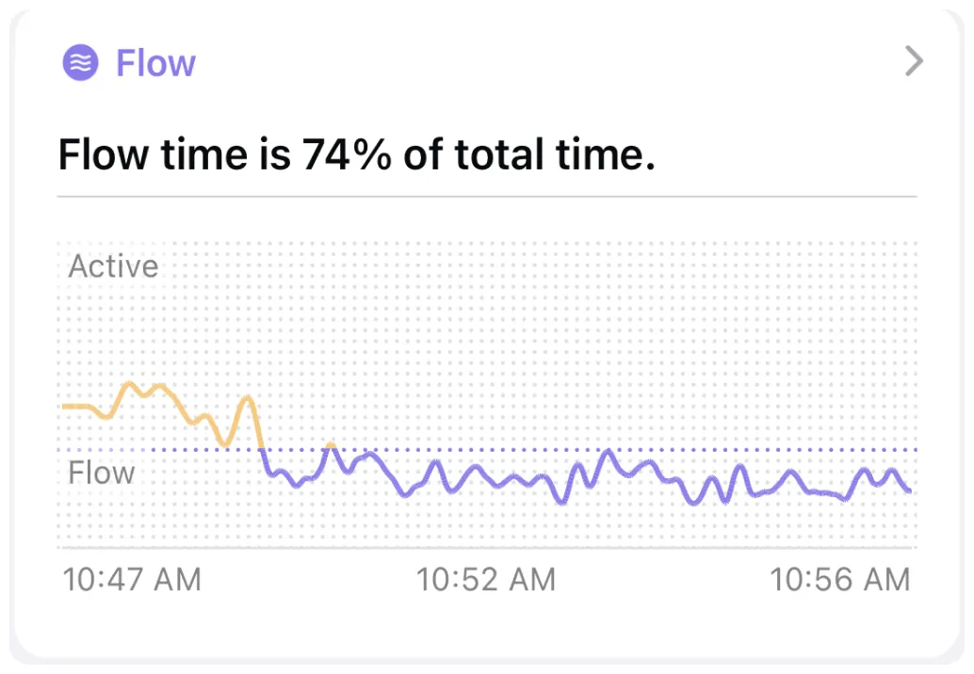Click the chevron beside the Flow header
The width and height of the screenshot is (974, 674).
(x=912, y=62)
